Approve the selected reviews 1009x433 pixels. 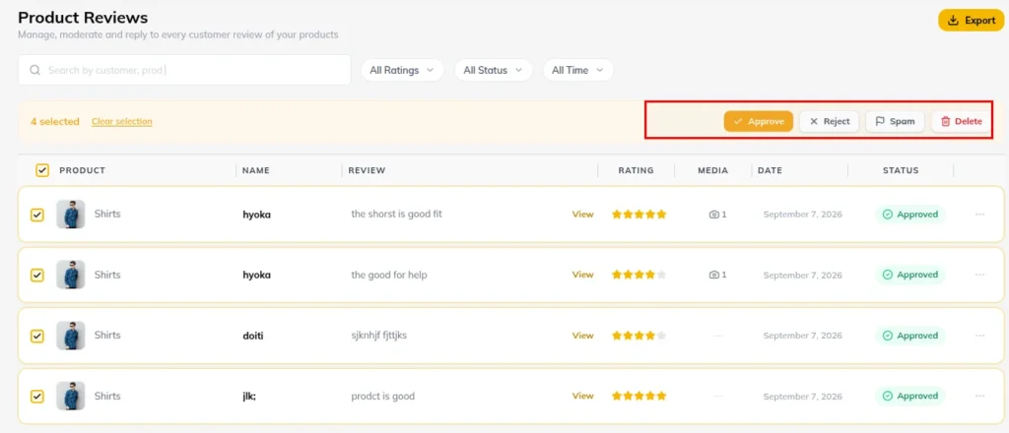pos(758,121)
